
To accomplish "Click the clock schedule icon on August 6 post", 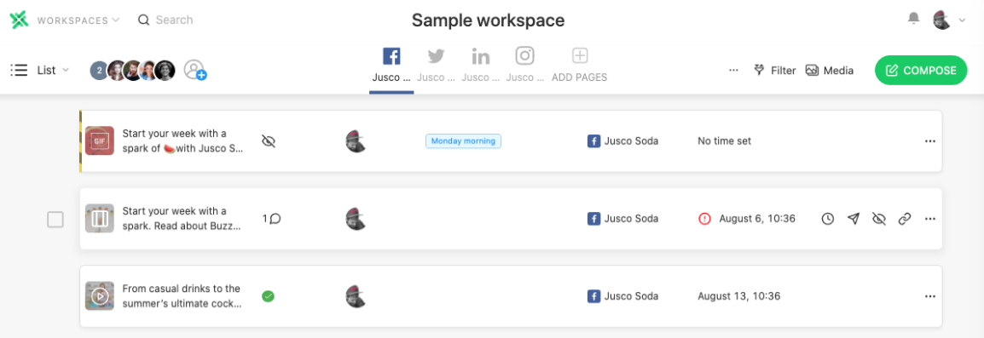I will 828,219.
